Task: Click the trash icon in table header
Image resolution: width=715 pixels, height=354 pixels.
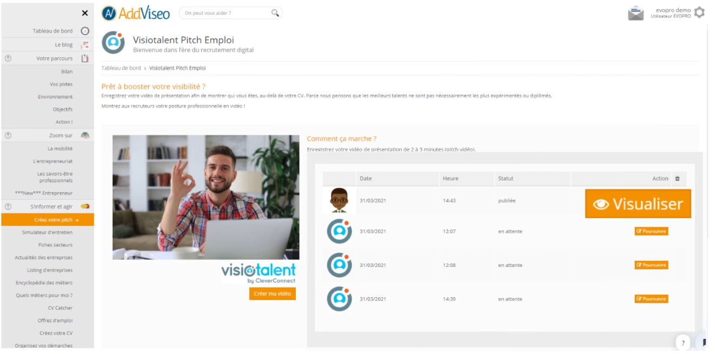Action: pyautogui.click(x=677, y=179)
